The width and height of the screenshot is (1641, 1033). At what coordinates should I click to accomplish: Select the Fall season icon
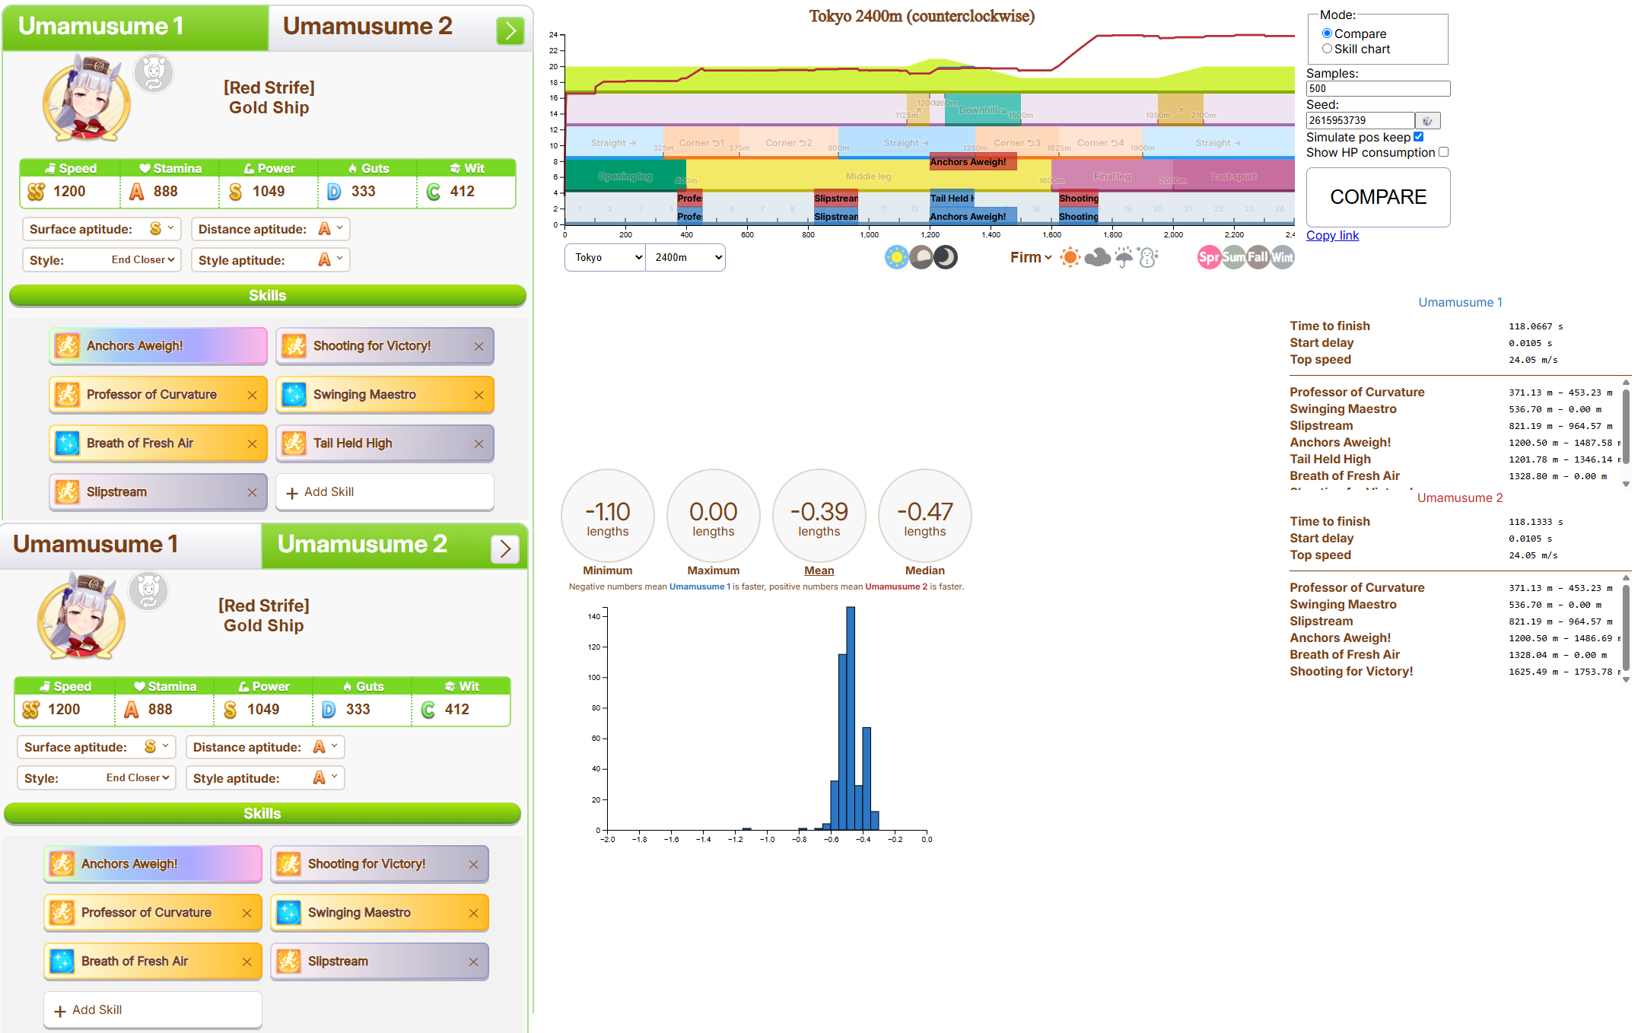(x=1258, y=257)
